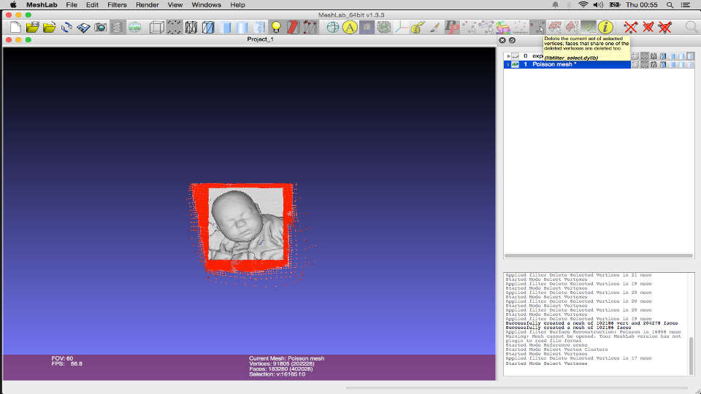Viewport: 701px width, 394px height.
Task: Toggle bounding box icon on layer 0 row
Action: click(x=635, y=56)
